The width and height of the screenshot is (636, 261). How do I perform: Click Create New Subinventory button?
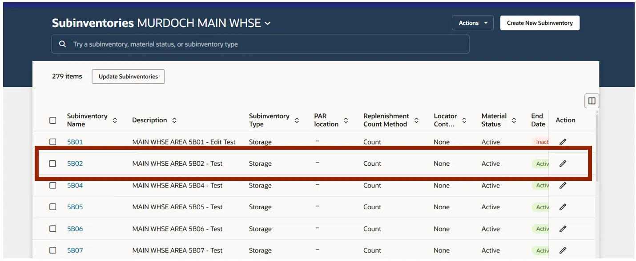click(x=539, y=23)
